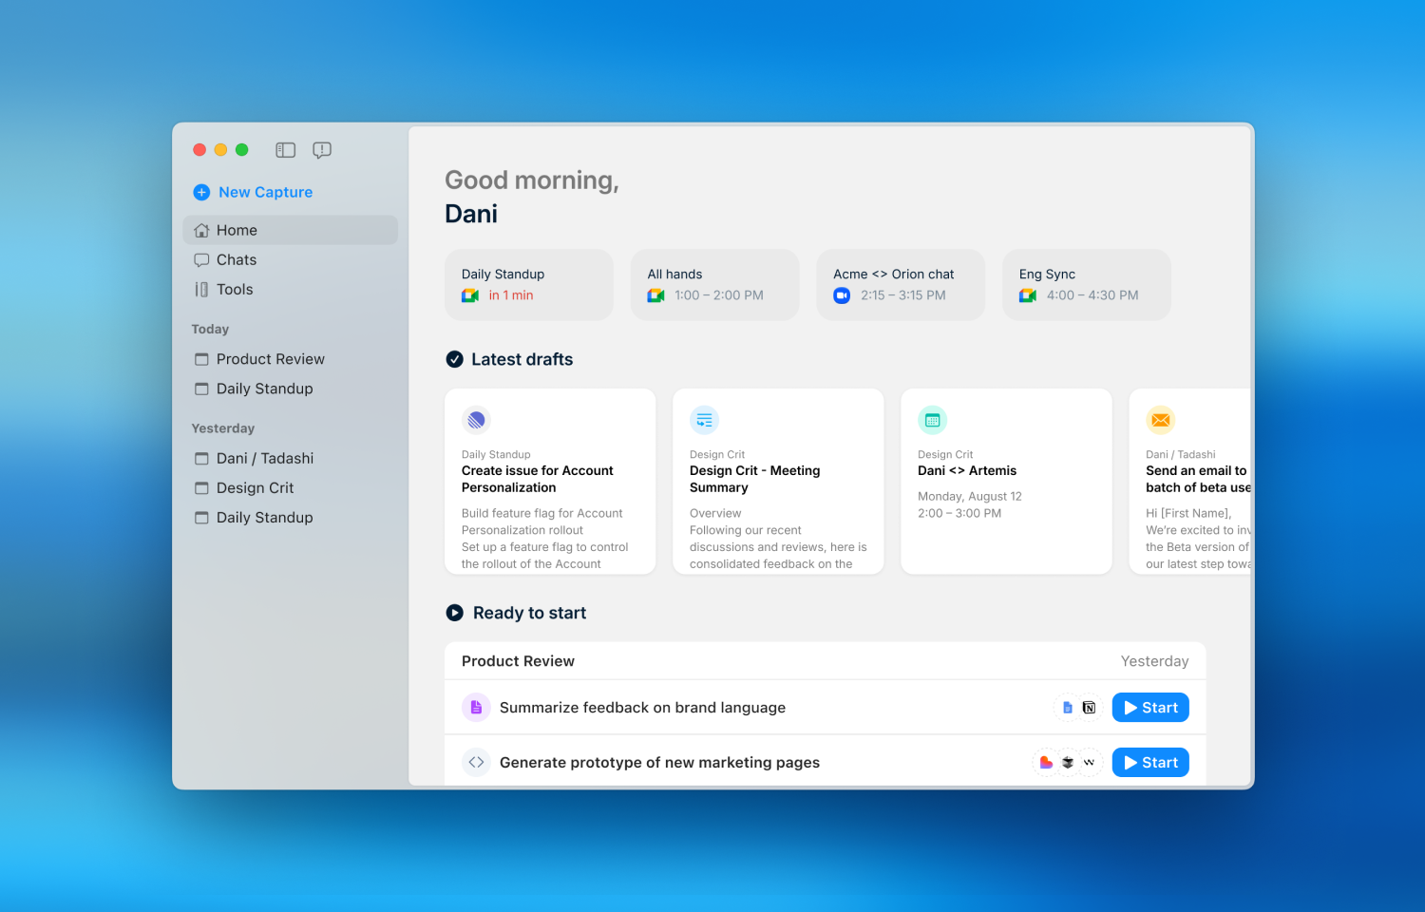Click the purple capture icon on Create issue draft
Viewport: 1425px width, 912px height.
coord(475,420)
